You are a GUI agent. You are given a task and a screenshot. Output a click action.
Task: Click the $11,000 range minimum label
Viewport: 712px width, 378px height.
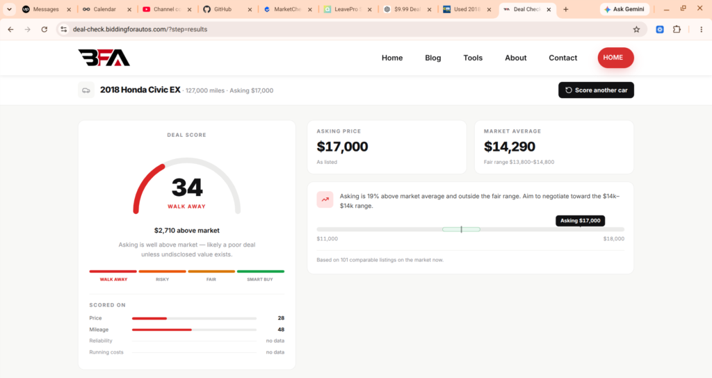click(327, 239)
